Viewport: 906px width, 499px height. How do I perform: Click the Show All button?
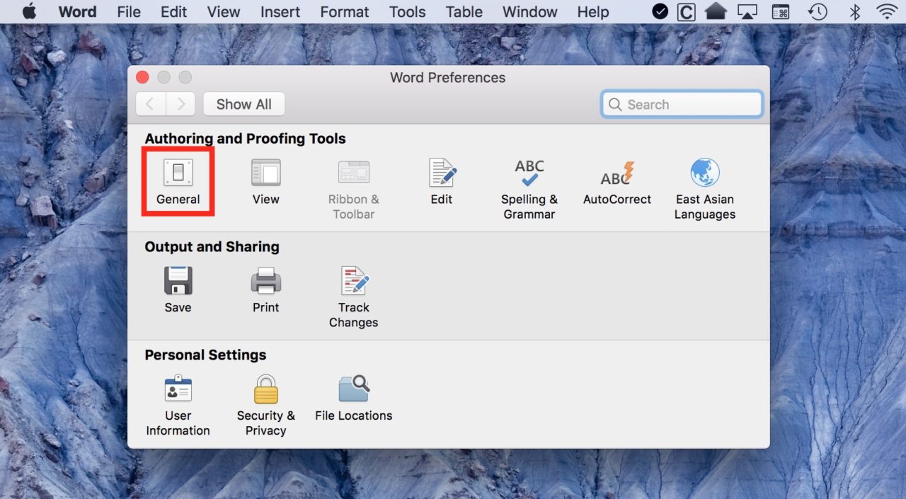pos(243,104)
